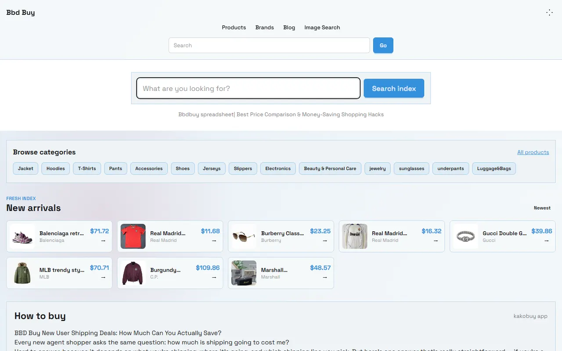The width and height of the screenshot is (562, 351).
Task: Click the arrow under the $39.86 price
Action: coord(547,240)
